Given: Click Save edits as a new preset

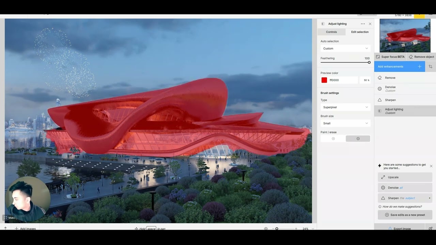Looking at the screenshot, I should [405, 215].
